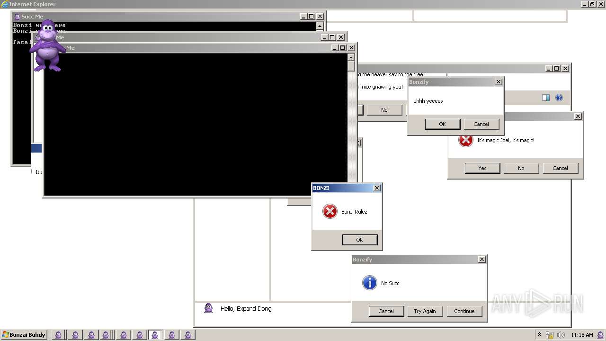
Task: Click the Bonzi icon in rearmost Succ Me title bar
Action: point(17,17)
